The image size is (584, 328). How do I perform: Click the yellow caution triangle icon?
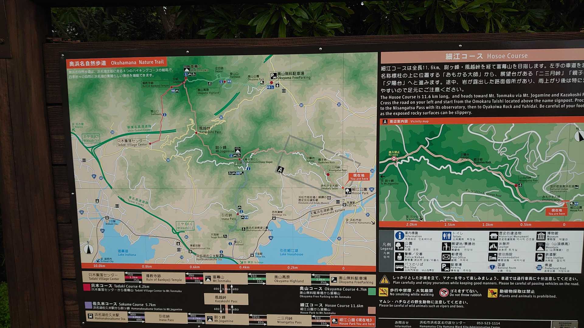pyautogui.click(x=384, y=279)
